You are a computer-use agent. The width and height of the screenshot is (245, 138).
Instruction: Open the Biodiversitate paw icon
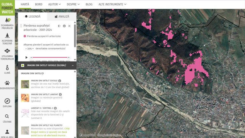point(7,85)
